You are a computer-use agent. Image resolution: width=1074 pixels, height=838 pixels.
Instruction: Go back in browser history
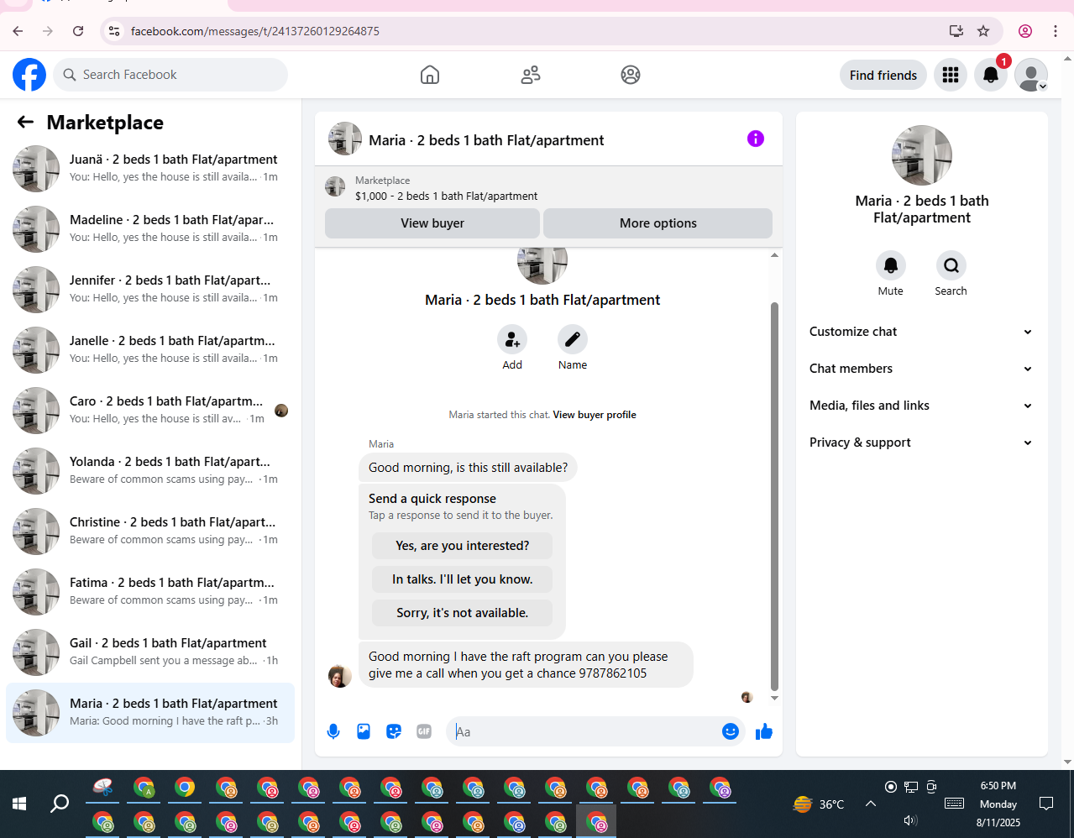click(18, 31)
